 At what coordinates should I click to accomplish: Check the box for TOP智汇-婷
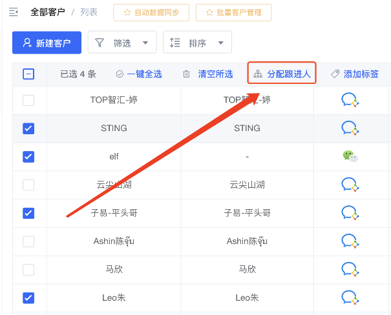(x=28, y=100)
